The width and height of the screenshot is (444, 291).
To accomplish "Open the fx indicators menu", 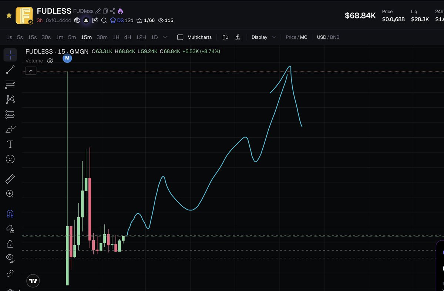I will coord(238,37).
